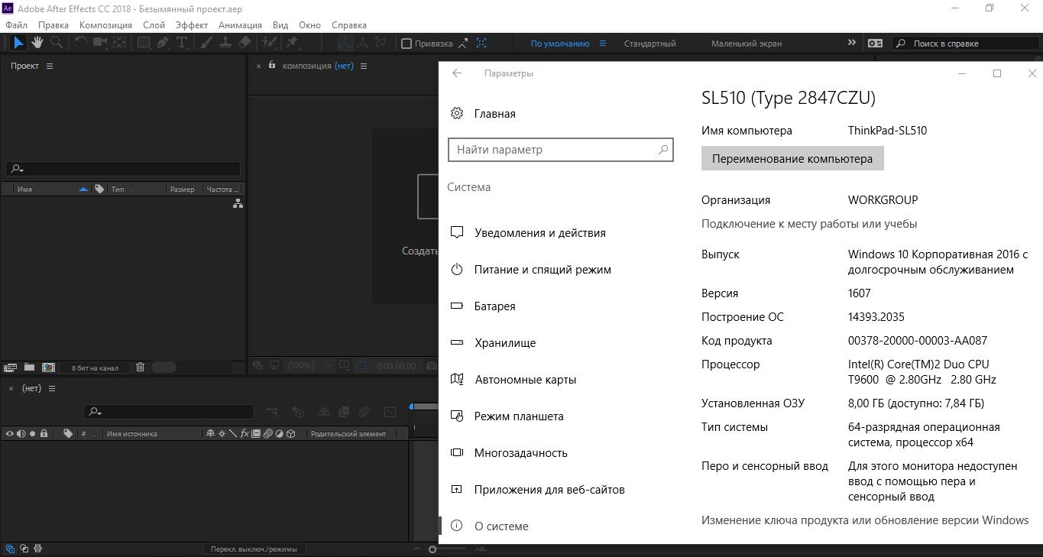Click the snap-to-edges extension icon beside Привязка
1043x557 pixels.
pyautogui.click(x=463, y=44)
